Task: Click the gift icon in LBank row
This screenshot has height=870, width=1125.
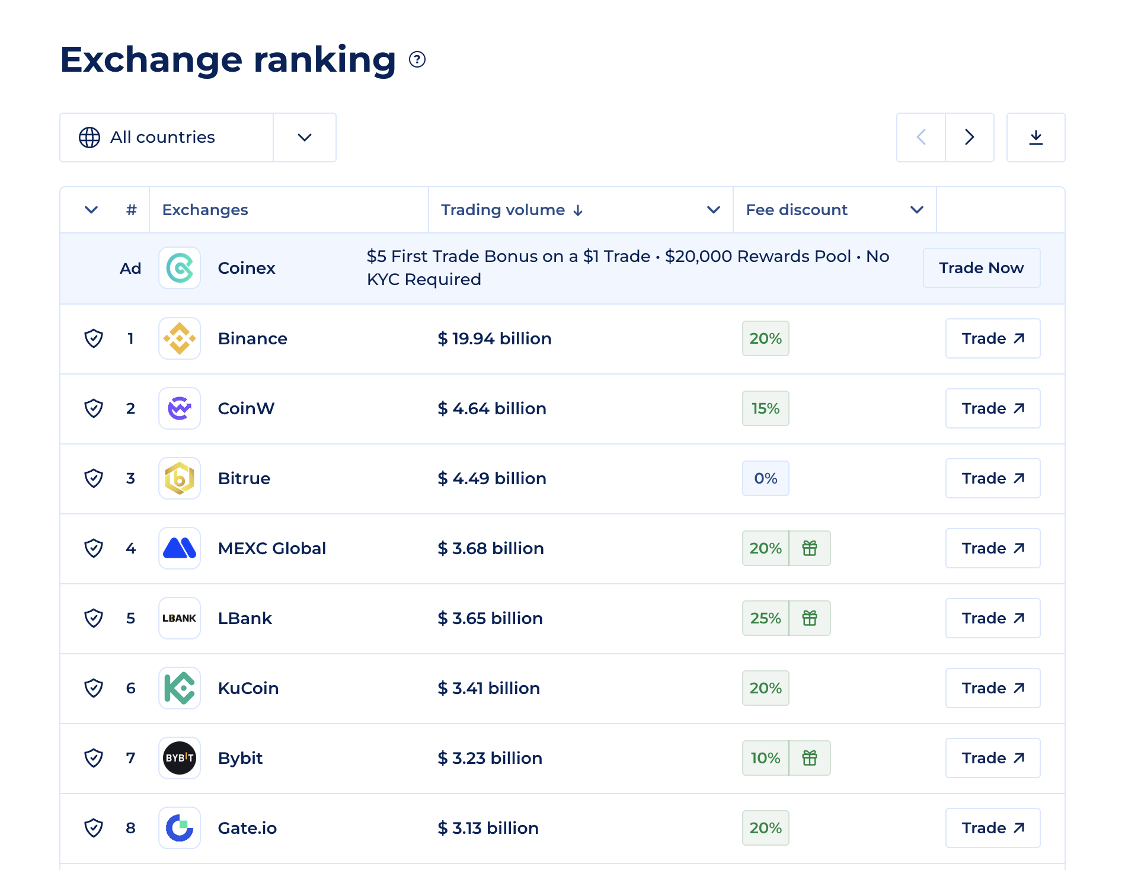Action: coord(810,618)
